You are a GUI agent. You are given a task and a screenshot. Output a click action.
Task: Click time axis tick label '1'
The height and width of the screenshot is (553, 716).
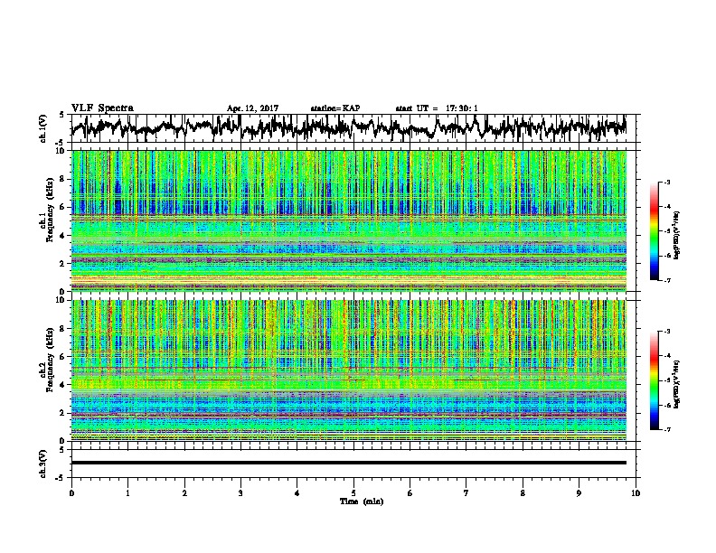[x=128, y=493]
